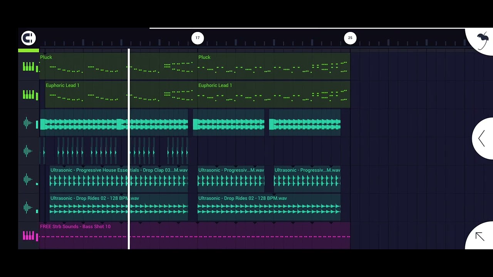
Task: Select the second Drop Rides 02 - 128 BPM clip
Action: 269,207
